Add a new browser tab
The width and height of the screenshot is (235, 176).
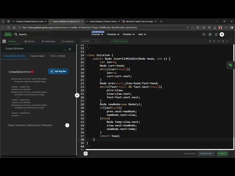point(161,22)
